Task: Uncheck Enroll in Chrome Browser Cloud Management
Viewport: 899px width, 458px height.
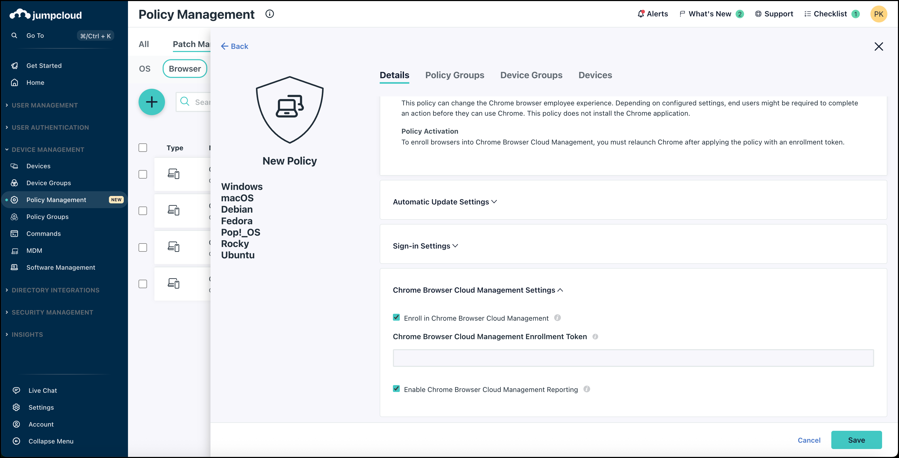Action: coord(396,317)
